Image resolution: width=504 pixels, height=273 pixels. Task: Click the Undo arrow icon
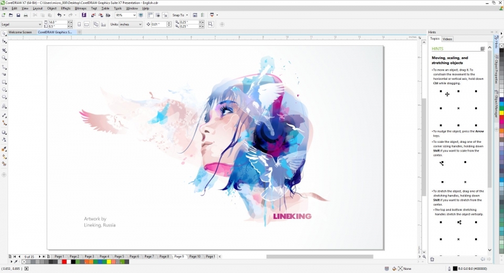pos(59,14)
